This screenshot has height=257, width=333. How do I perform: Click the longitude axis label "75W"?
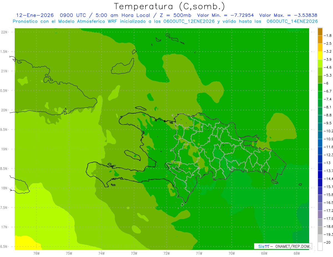point(69,253)
